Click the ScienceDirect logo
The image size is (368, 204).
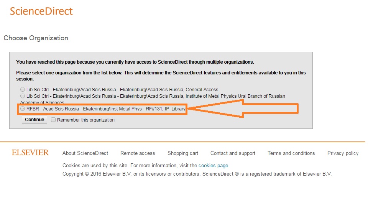coord(41,11)
